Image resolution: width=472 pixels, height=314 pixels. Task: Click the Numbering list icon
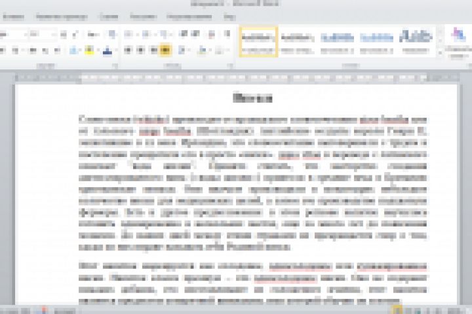point(146,34)
